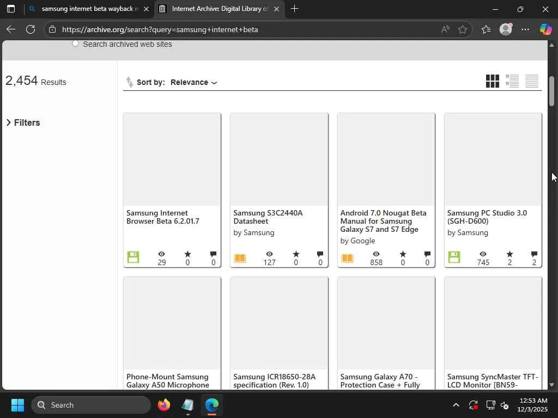The height and width of the screenshot is (418, 558).
Task: Open the Copilot sidebar
Action: 545,29
